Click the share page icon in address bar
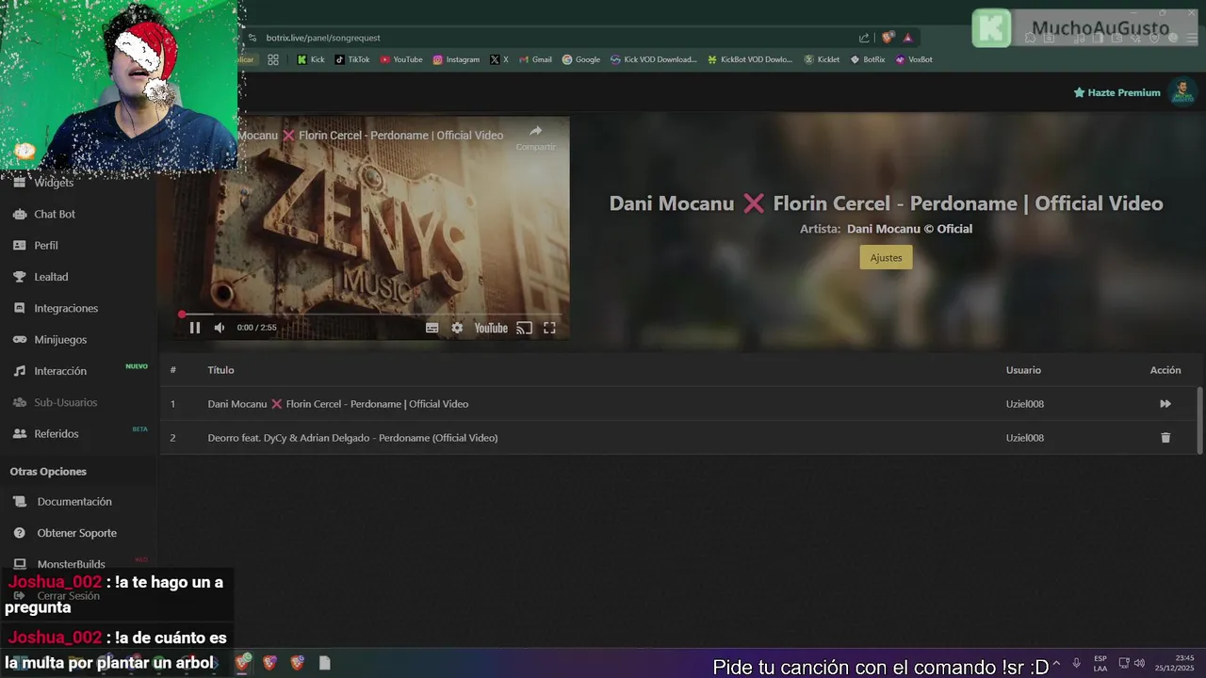 (x=864, y=38)
